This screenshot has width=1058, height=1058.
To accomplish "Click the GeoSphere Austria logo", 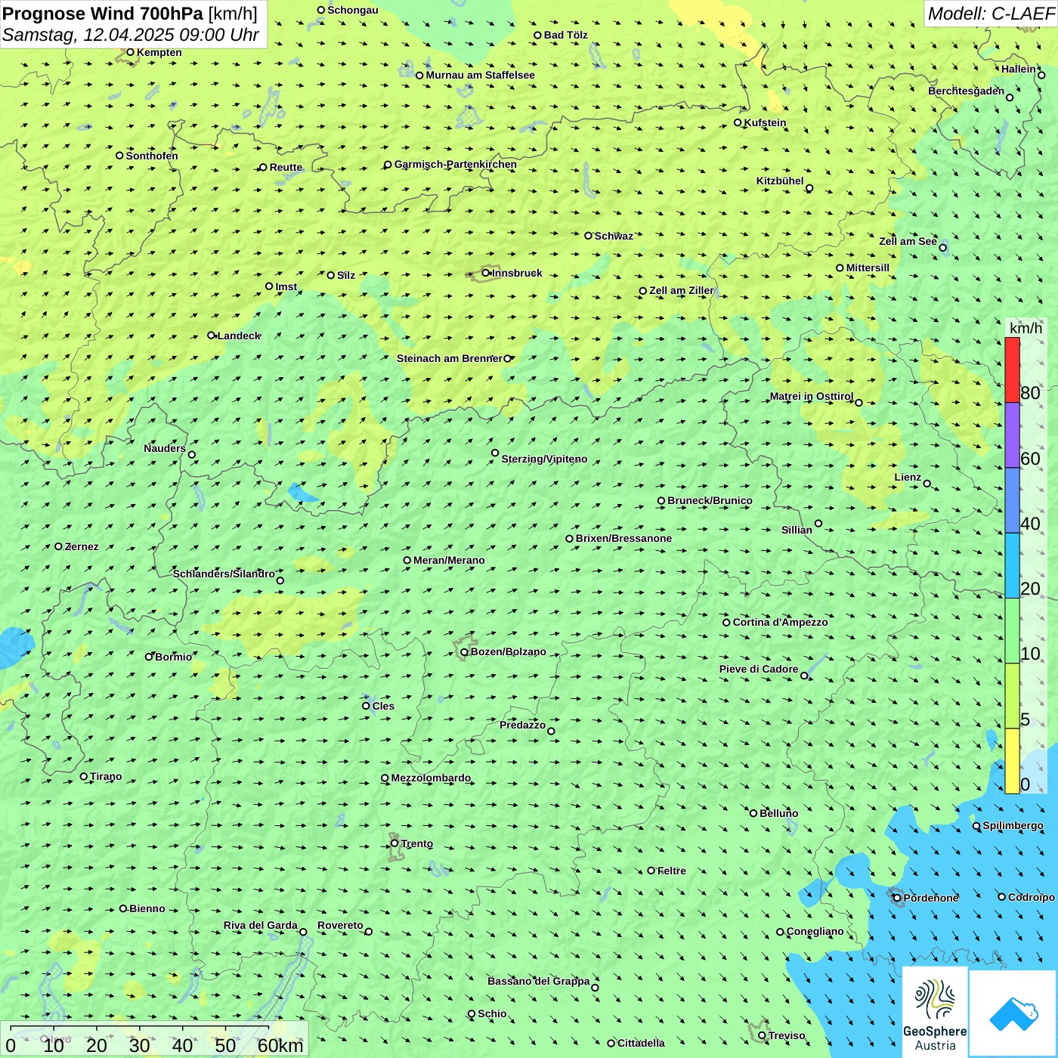I will (x=935, y=1013).
